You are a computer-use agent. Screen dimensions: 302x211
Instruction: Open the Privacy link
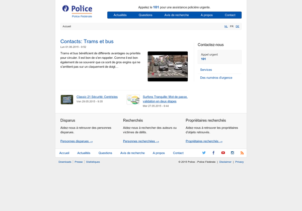pyautogui.click(x=240, y=162)
